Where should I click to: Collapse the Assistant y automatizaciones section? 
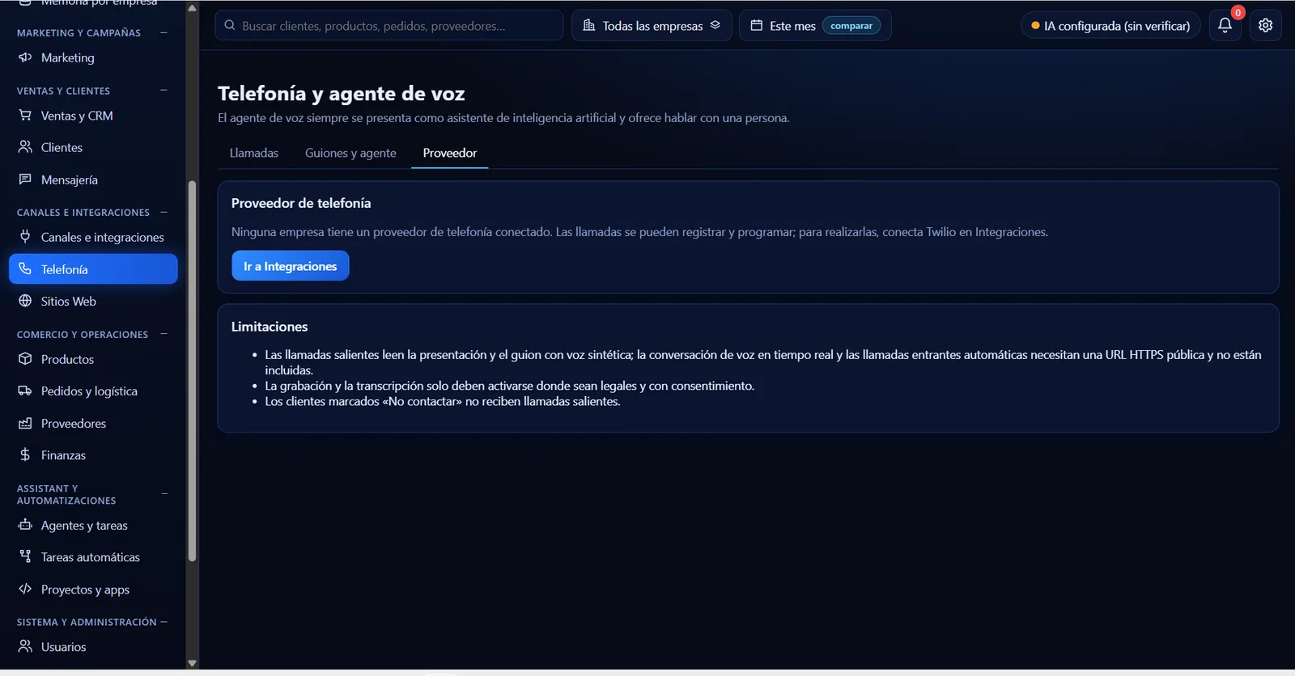[164, 494]
